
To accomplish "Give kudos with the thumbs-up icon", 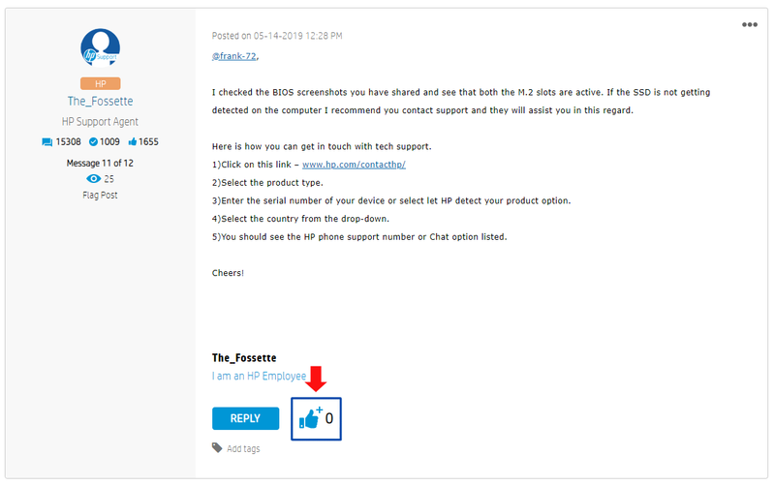I will click(x=310, y=418).
